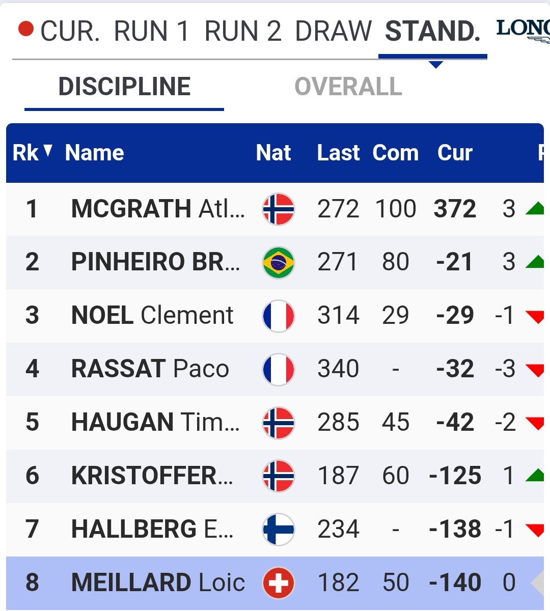This screenshot has height=611, width=550.
Task: Open KRISTOFFERSEN athlete name link
Action: 152,476
